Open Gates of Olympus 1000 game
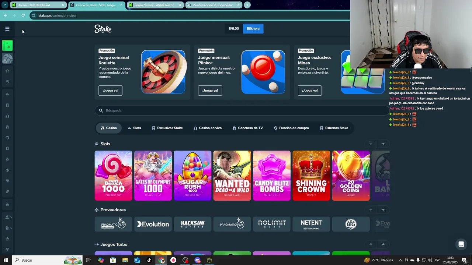Viewport: 472px width, 265px height. 153,176
